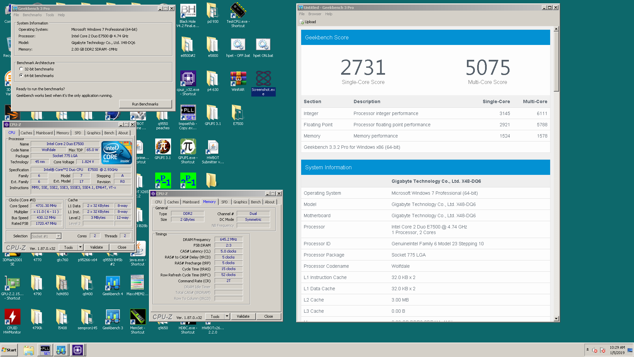Expand Tools dropdown arrow in CPU-Z CPU window
This screenshot has height=357, width=634.
80,247
